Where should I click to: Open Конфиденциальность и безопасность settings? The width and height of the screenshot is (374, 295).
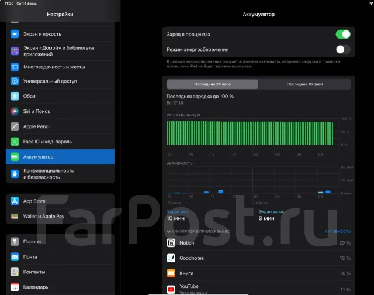pos(60,174)
